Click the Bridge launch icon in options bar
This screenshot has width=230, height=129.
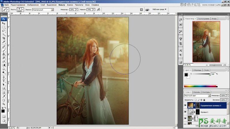click(x=147, y=10)
